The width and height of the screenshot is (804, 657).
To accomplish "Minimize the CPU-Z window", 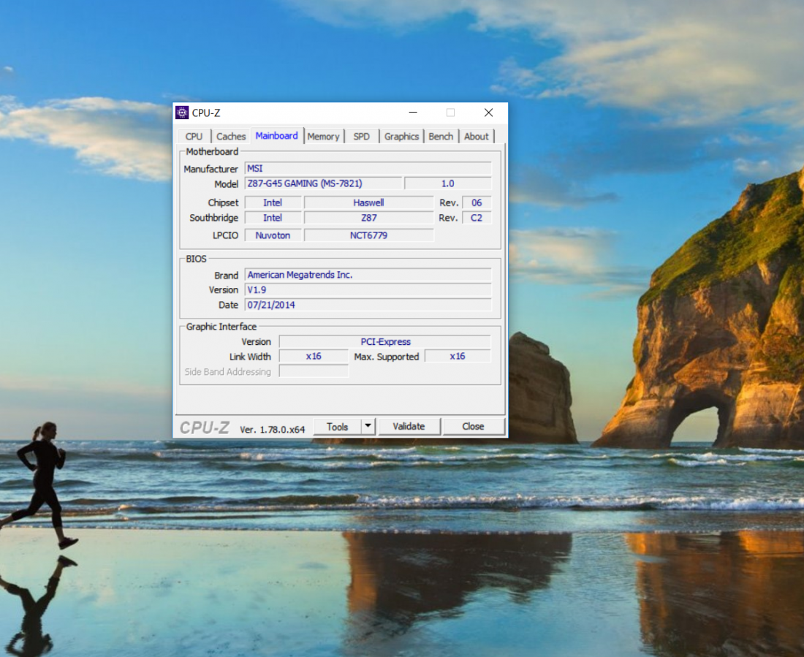I will 414,113.
